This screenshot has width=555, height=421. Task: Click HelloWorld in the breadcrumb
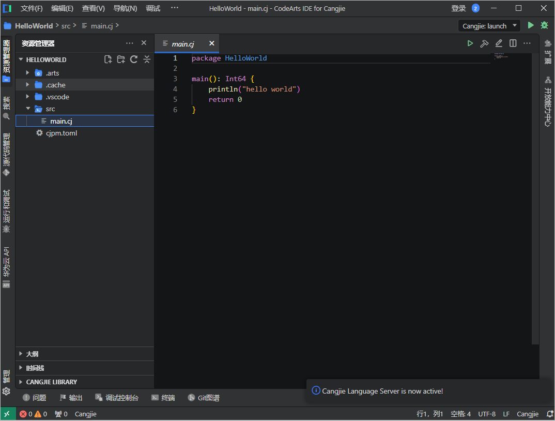(x=34, y=26)
